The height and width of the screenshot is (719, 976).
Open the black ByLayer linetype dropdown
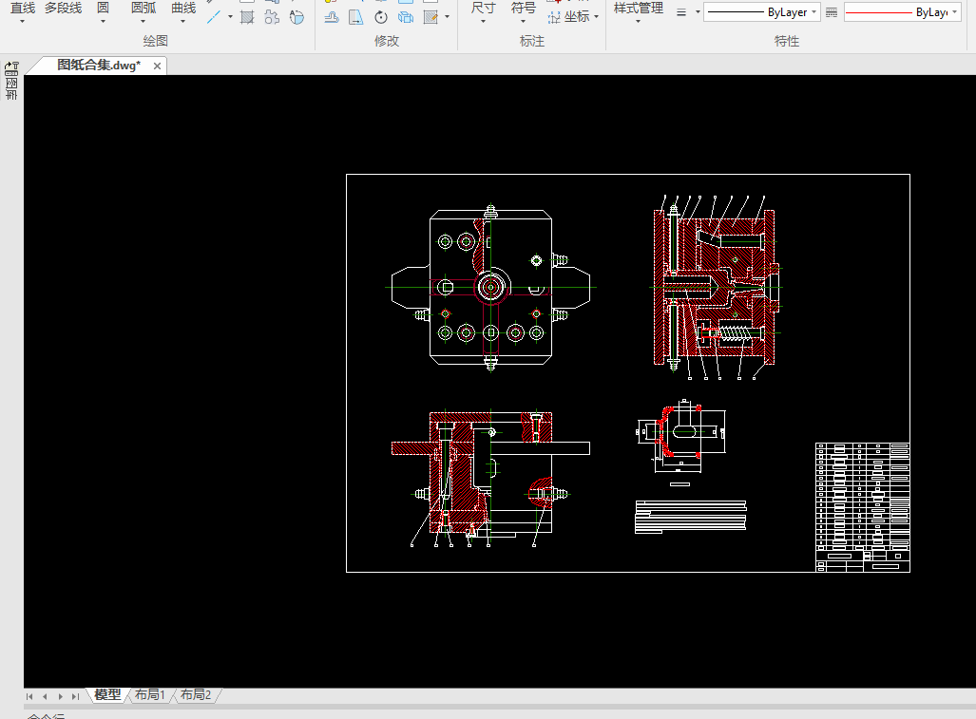(814, 12)
